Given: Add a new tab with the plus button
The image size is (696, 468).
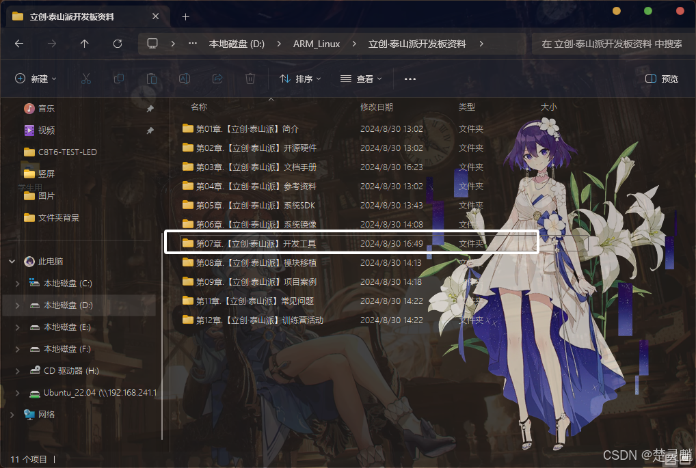Looking at the screenshot, I should tap(185, 17).
